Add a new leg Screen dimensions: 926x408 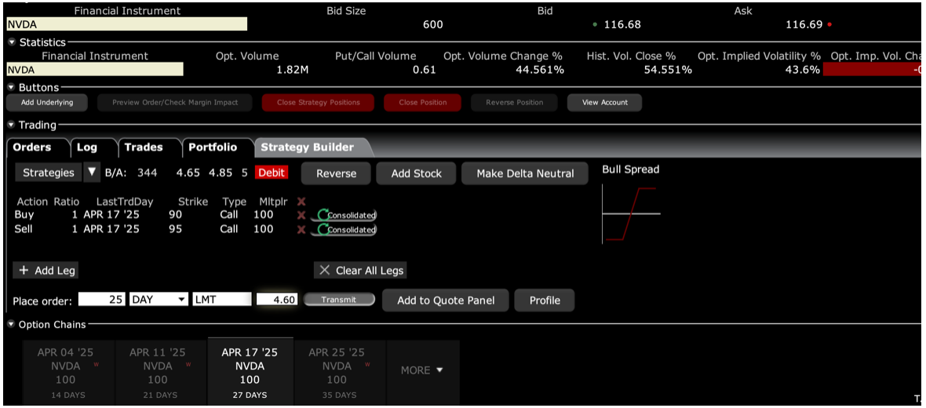[x=46, y=271]
